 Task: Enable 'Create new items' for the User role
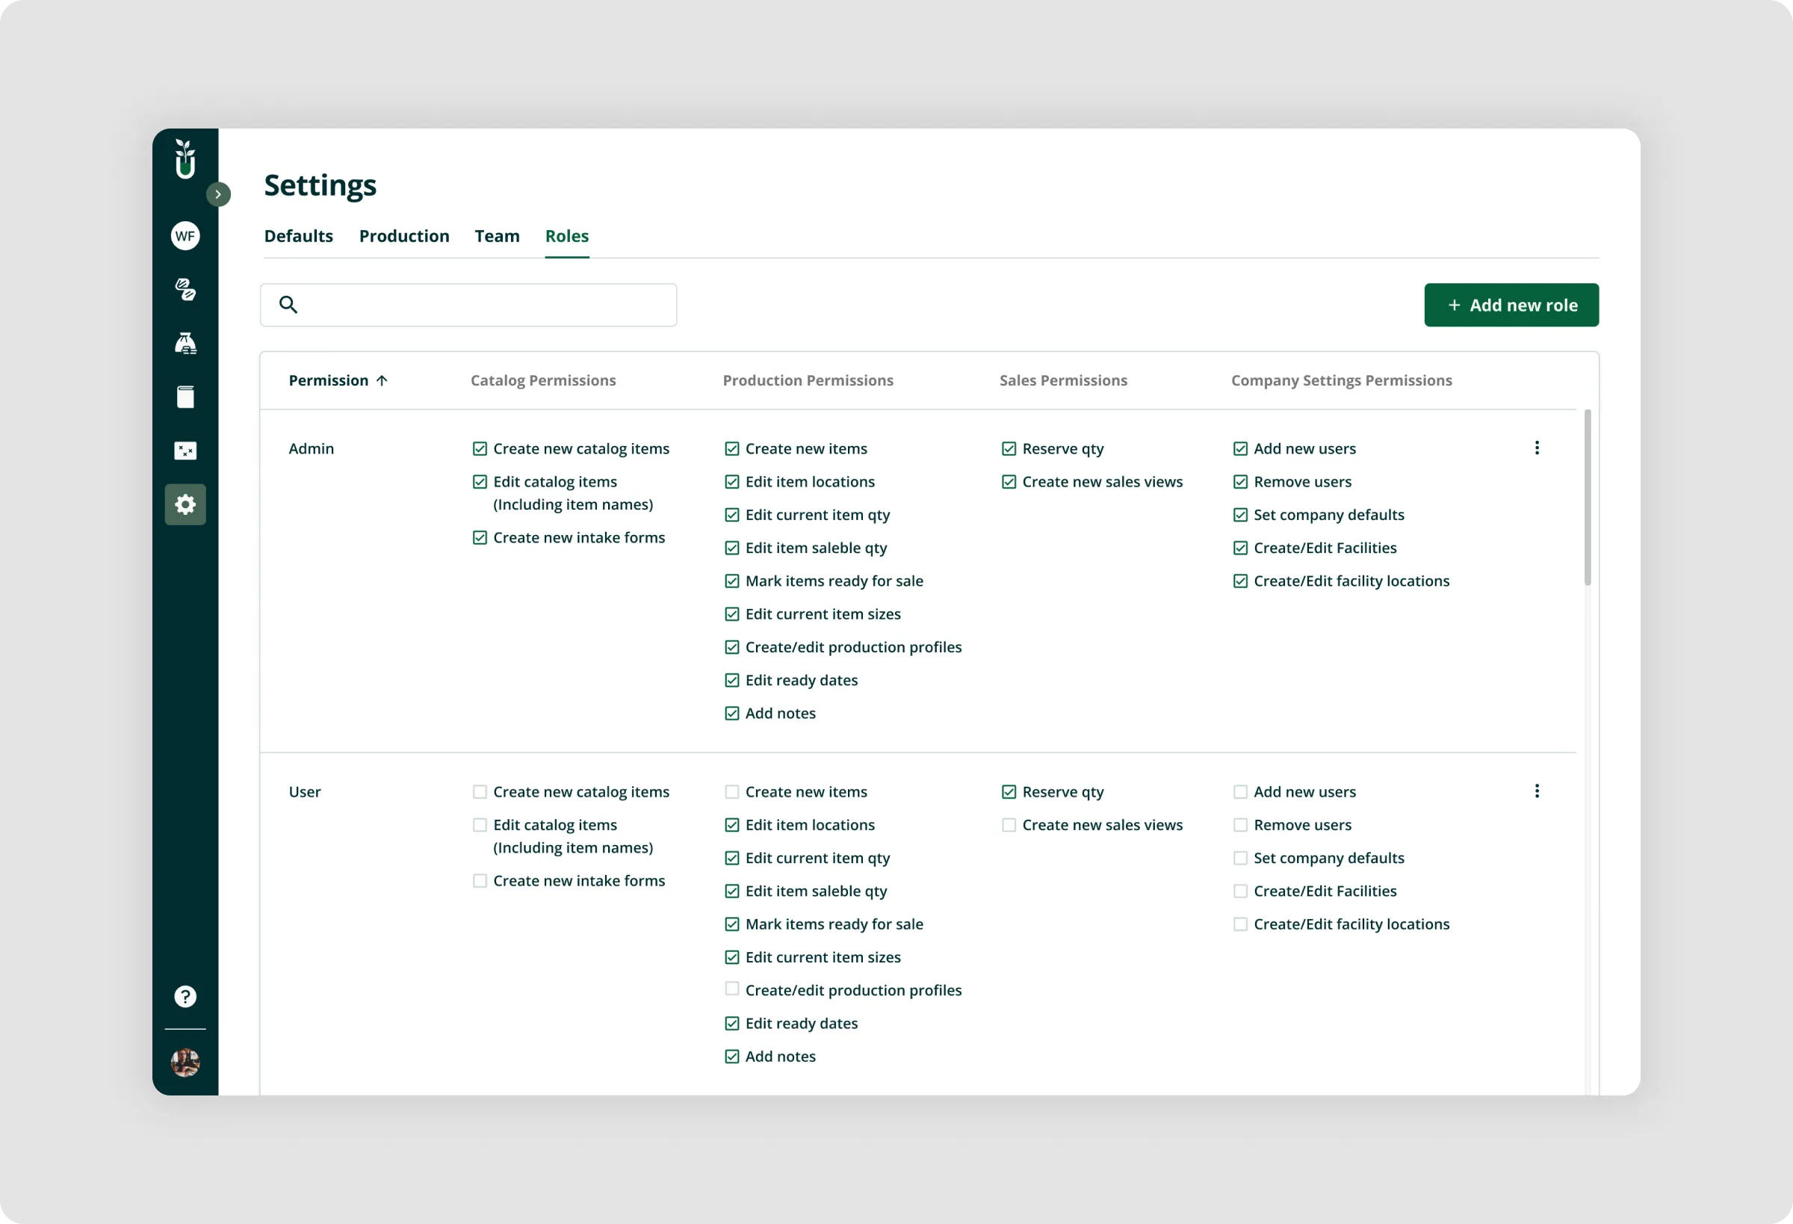(x=731, y=791)
